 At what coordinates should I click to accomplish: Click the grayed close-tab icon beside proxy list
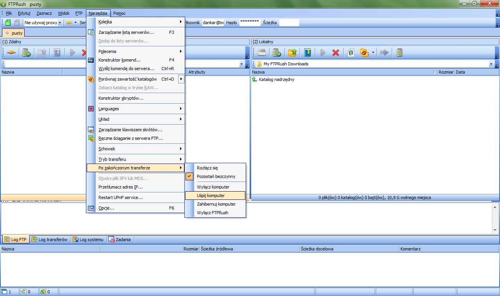pyautogui.click(x=17, y=23)
